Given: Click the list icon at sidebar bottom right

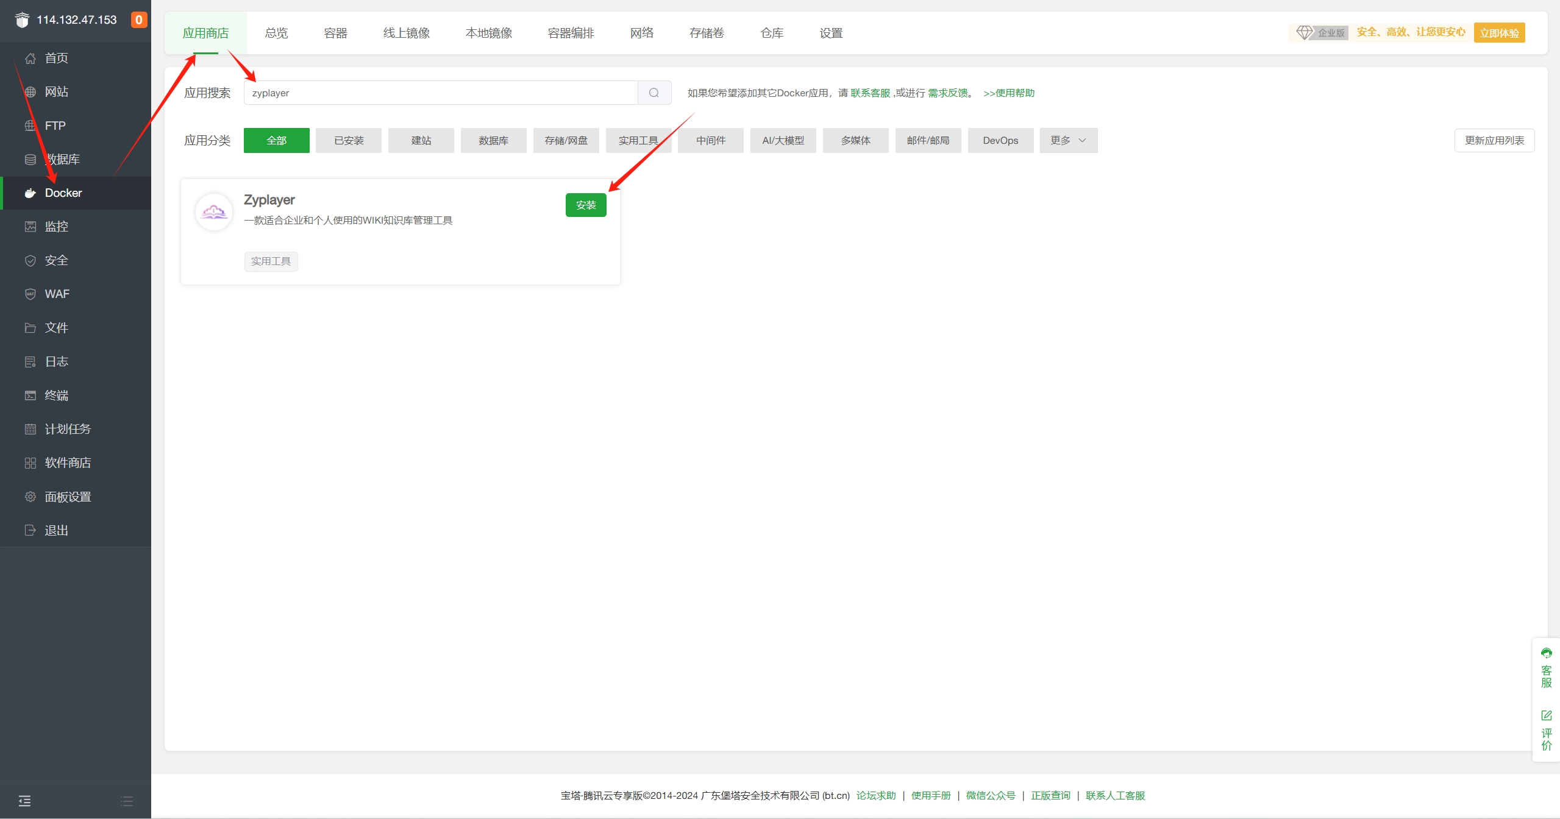Looking at the screenshot, I should (127, 801).
